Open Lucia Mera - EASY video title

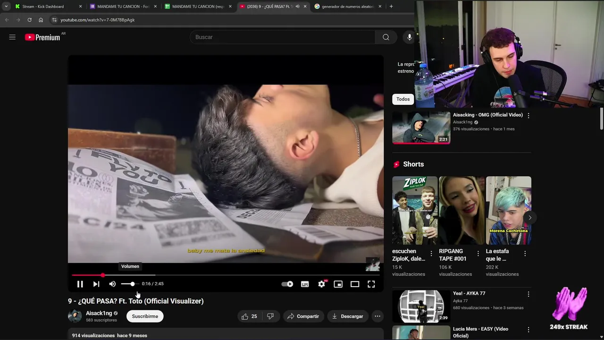[x=480, y=332]
